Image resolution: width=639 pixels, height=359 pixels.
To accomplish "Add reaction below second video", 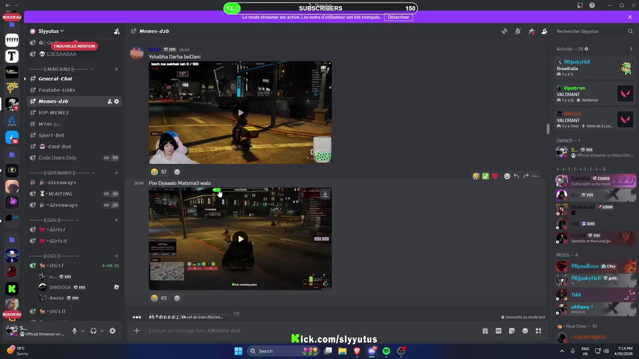I will pyautogui.click(x=177, y=298).
